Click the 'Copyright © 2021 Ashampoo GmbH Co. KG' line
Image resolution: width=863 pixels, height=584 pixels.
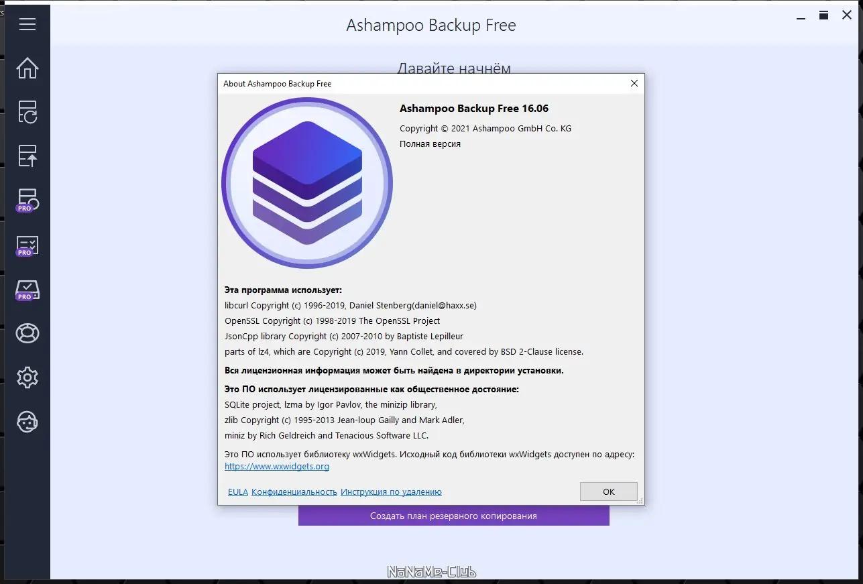coord(485,128)
